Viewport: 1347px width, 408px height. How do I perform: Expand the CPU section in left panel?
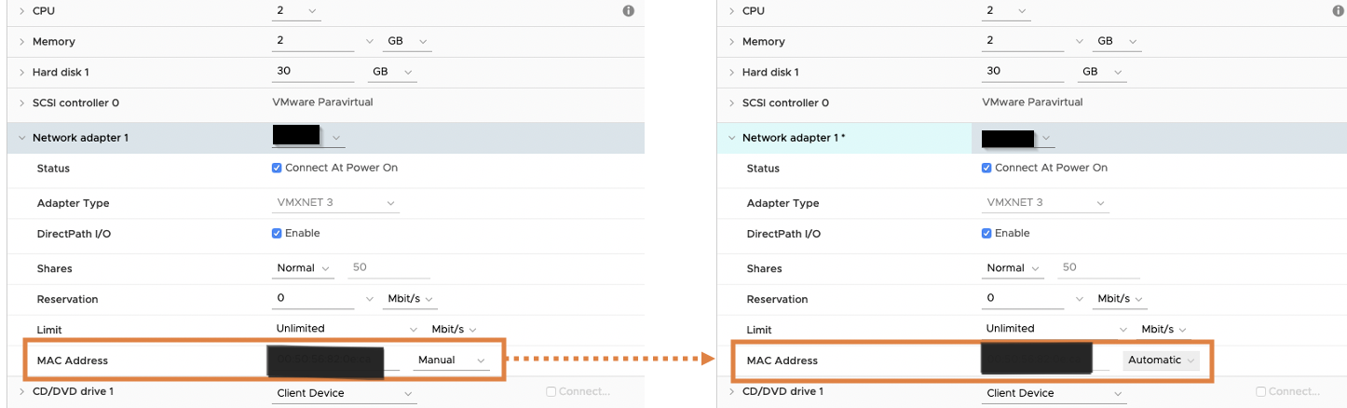[x=21, y=11]
